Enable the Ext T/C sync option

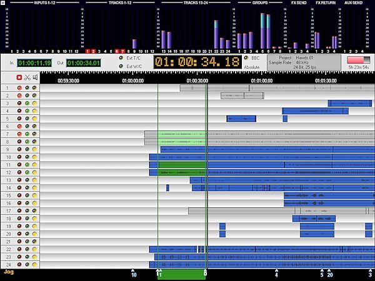coord(121,58)
